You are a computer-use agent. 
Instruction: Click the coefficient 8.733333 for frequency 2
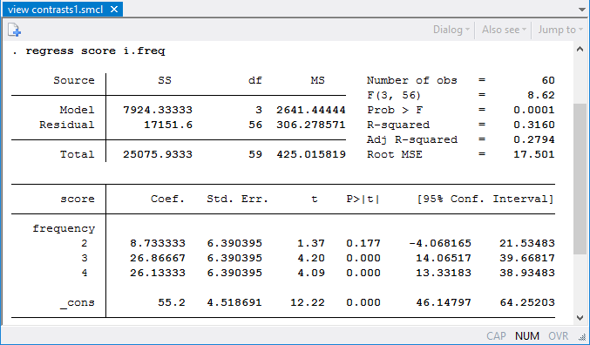click(x=158, y=243)
